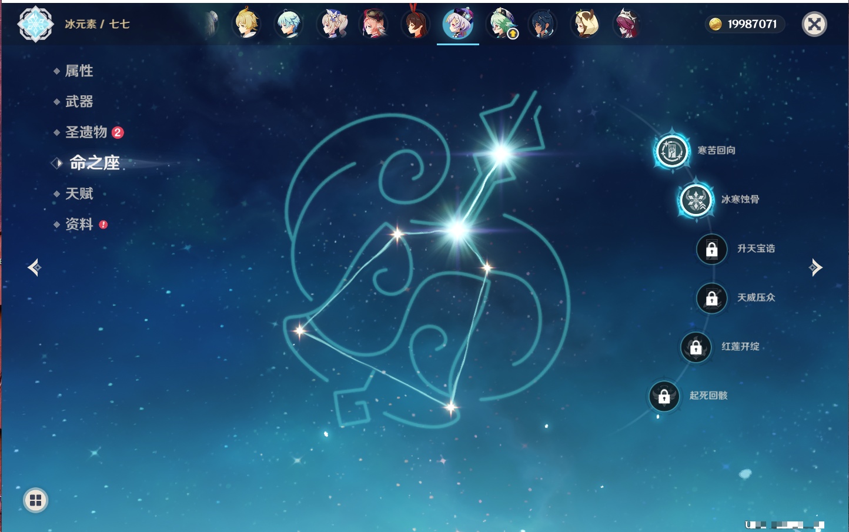Go to next character with right arrow
Screen dimensions: 849x532
815,267
